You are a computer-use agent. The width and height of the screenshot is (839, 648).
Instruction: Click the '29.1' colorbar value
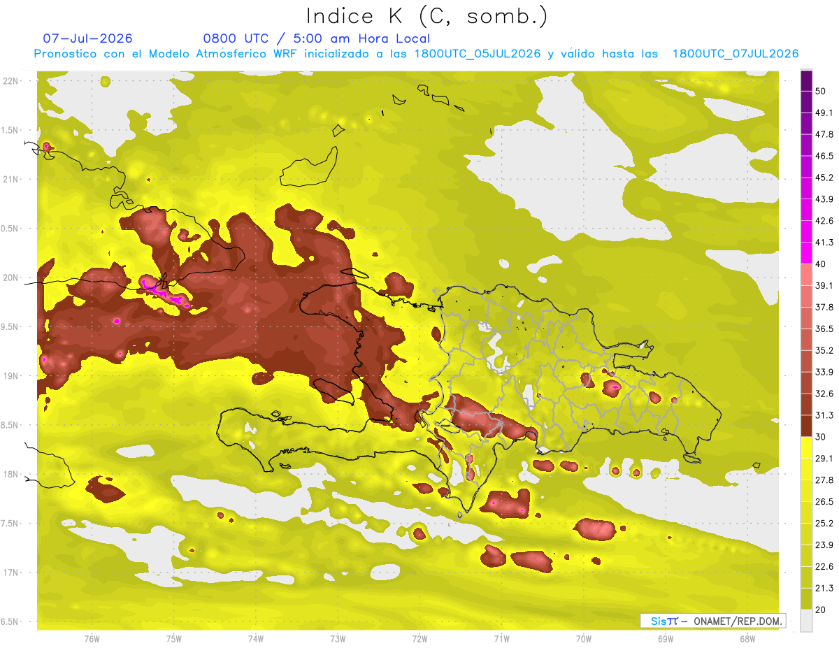tap(824, 459)
